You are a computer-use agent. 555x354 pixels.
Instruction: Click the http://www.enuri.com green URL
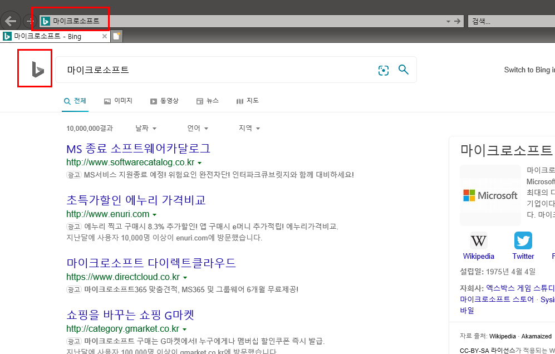tap(107, 214)
